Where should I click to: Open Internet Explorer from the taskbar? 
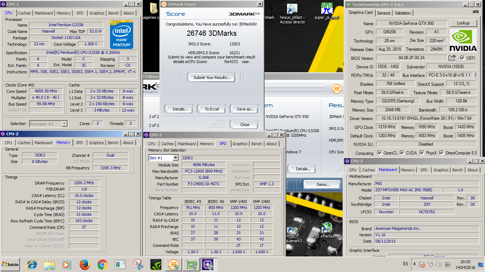32,264
